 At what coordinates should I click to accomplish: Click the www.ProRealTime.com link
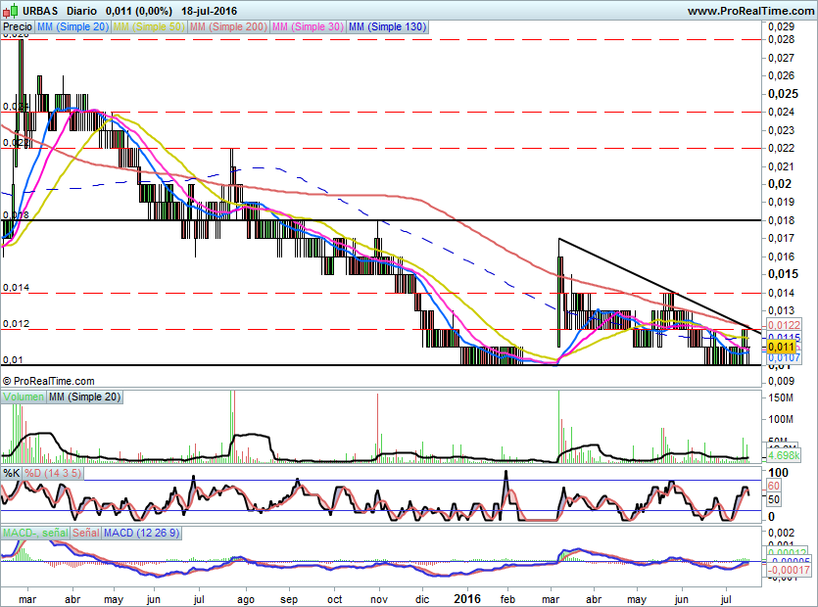(749, 10)
